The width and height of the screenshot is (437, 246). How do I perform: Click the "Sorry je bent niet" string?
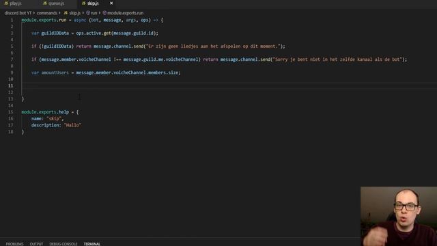pyautogui.click(x=337, y=59)
